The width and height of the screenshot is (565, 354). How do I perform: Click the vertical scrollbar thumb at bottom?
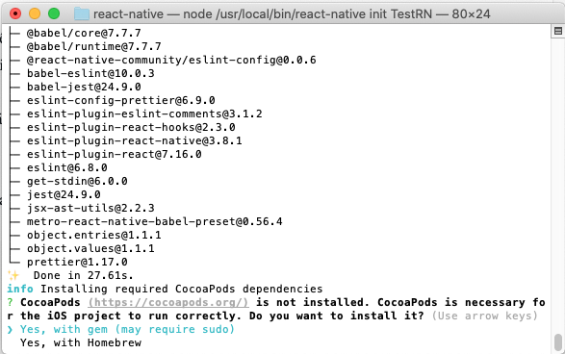558,342
